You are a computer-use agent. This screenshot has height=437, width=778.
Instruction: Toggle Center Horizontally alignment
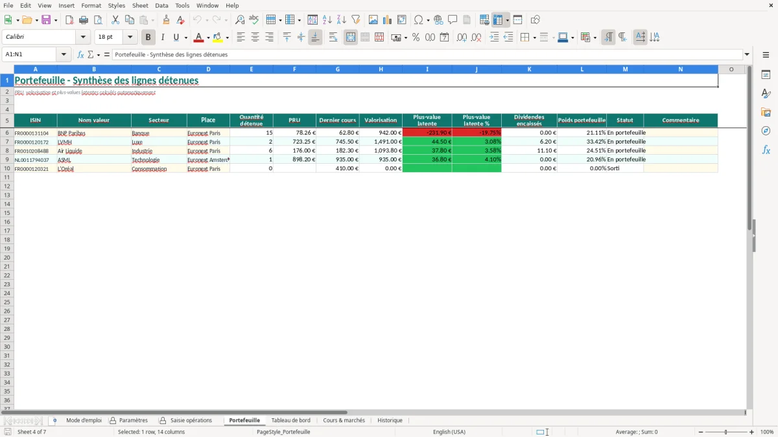(x=255, y=38)
